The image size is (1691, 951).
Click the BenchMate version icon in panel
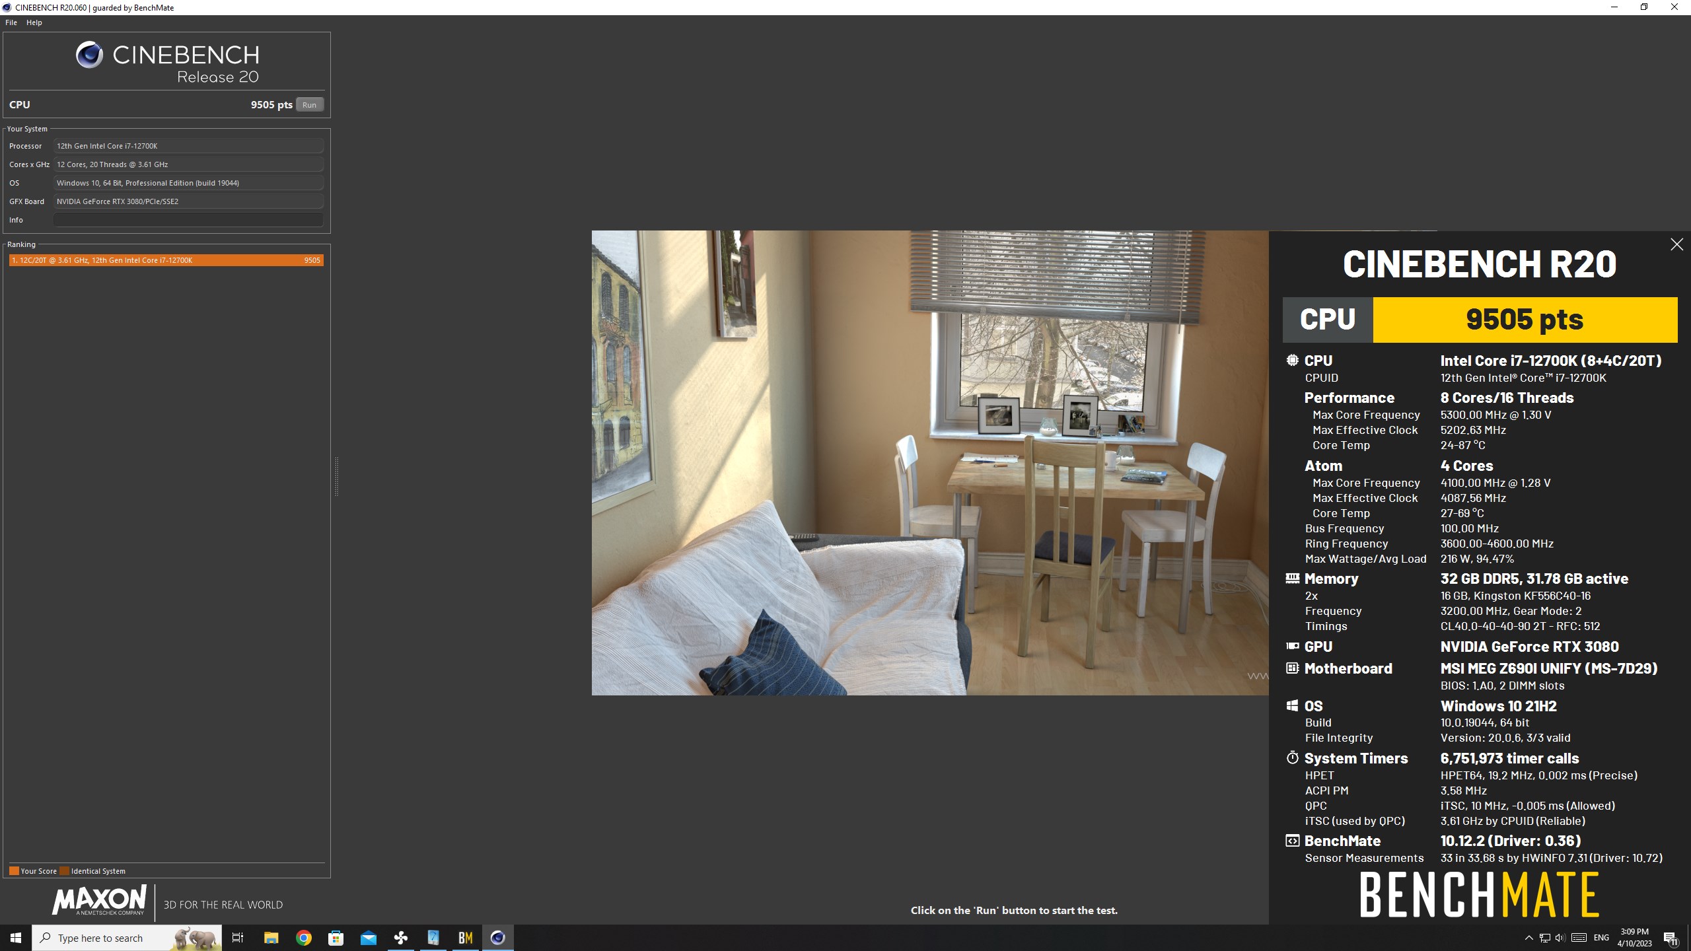[1292, 840]
